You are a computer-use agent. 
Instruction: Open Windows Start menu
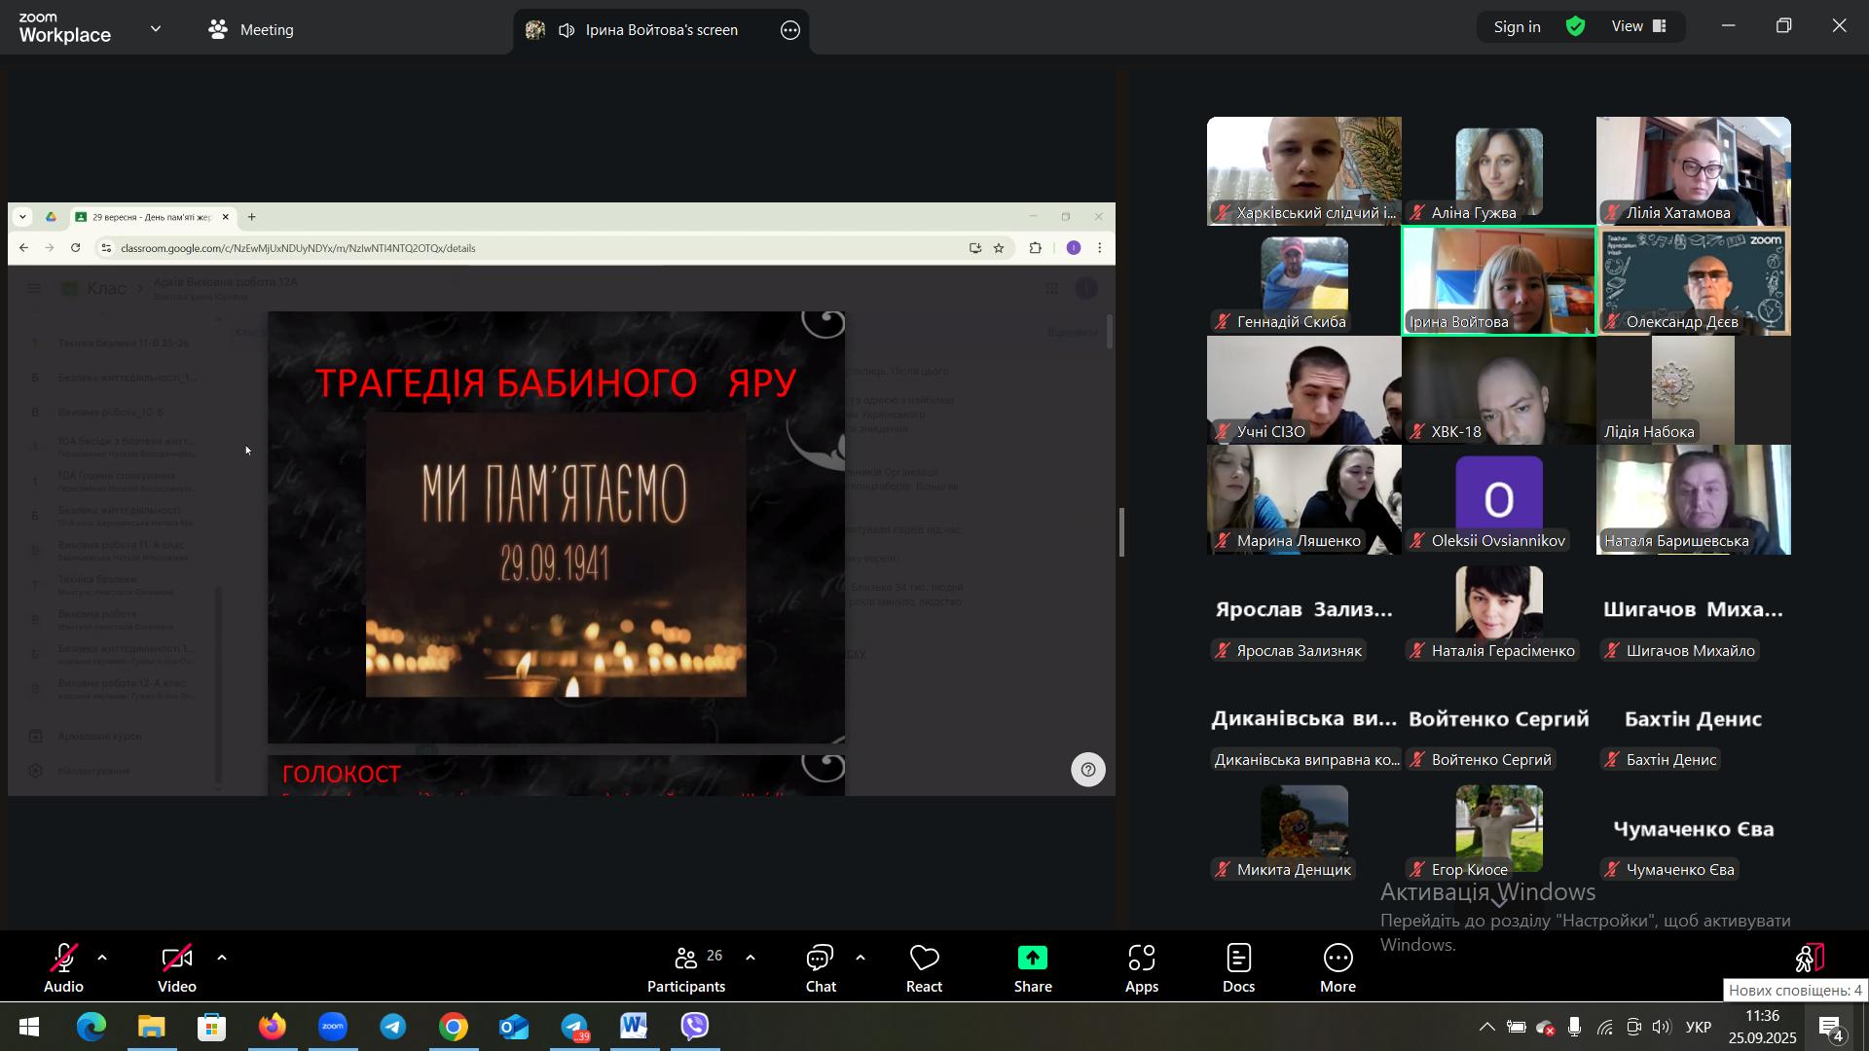(29, 1028)
